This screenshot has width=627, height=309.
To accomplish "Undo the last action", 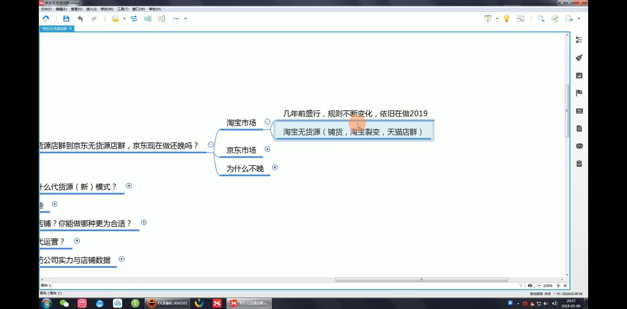I will (x=80, y=19).
